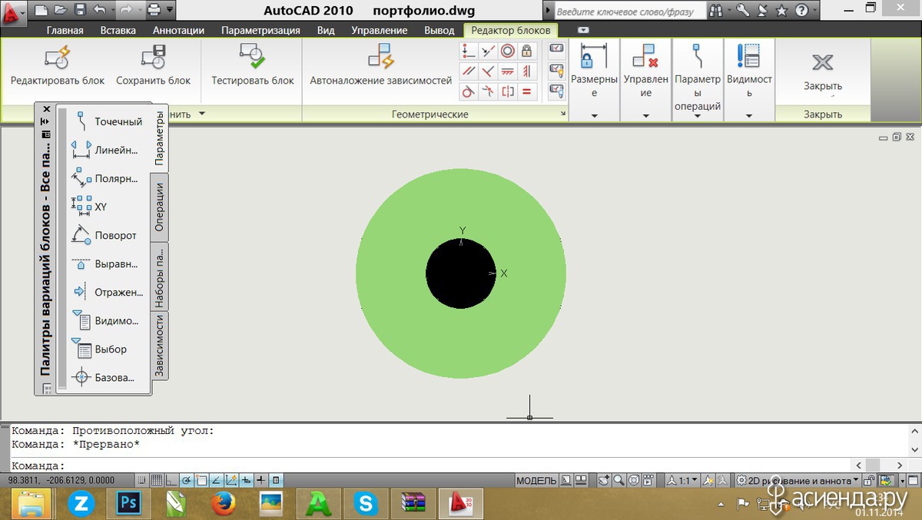Expand the Размерные panel dropdown
Viewport: 922px width, 520px height.
pyautogui.click(x=595, y=116)
